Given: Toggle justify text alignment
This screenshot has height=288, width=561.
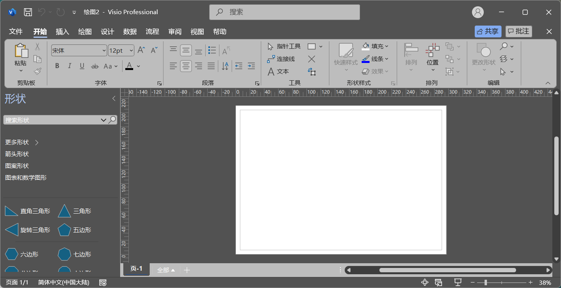Looking at the screenshot, I should (x=211, y=66).
